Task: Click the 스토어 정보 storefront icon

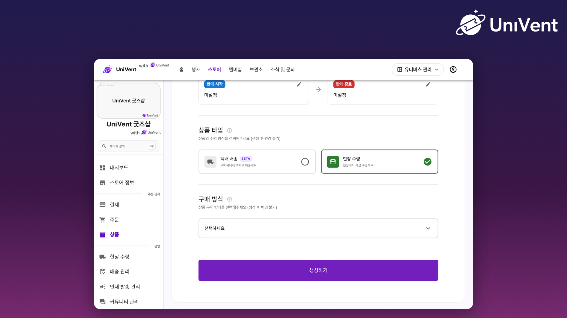Action: [x=102, y=183]
